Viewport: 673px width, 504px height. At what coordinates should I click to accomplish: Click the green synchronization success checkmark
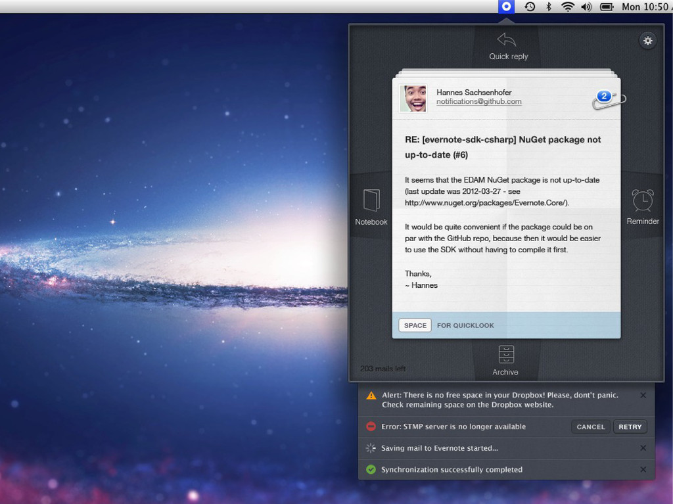371,470
